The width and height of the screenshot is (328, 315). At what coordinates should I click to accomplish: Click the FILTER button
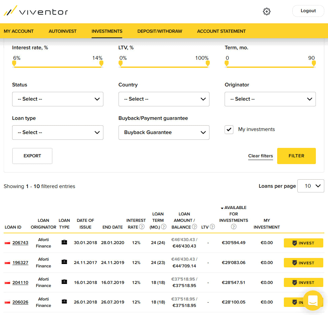296,156
